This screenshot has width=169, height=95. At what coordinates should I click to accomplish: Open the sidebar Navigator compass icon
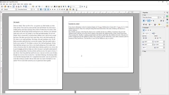coord(167,26)
